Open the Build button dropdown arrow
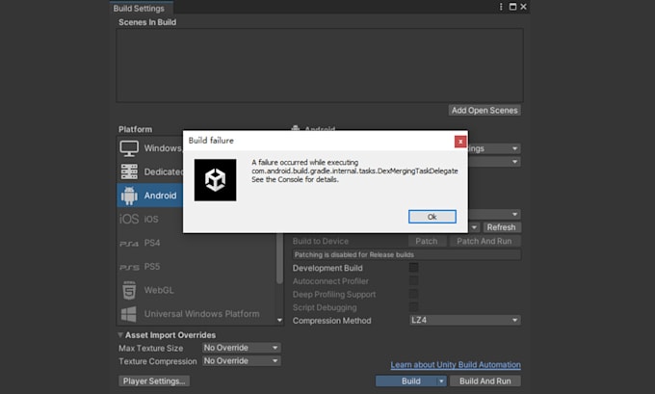Viewport: 655px width, 394px height. pos(441,381)
